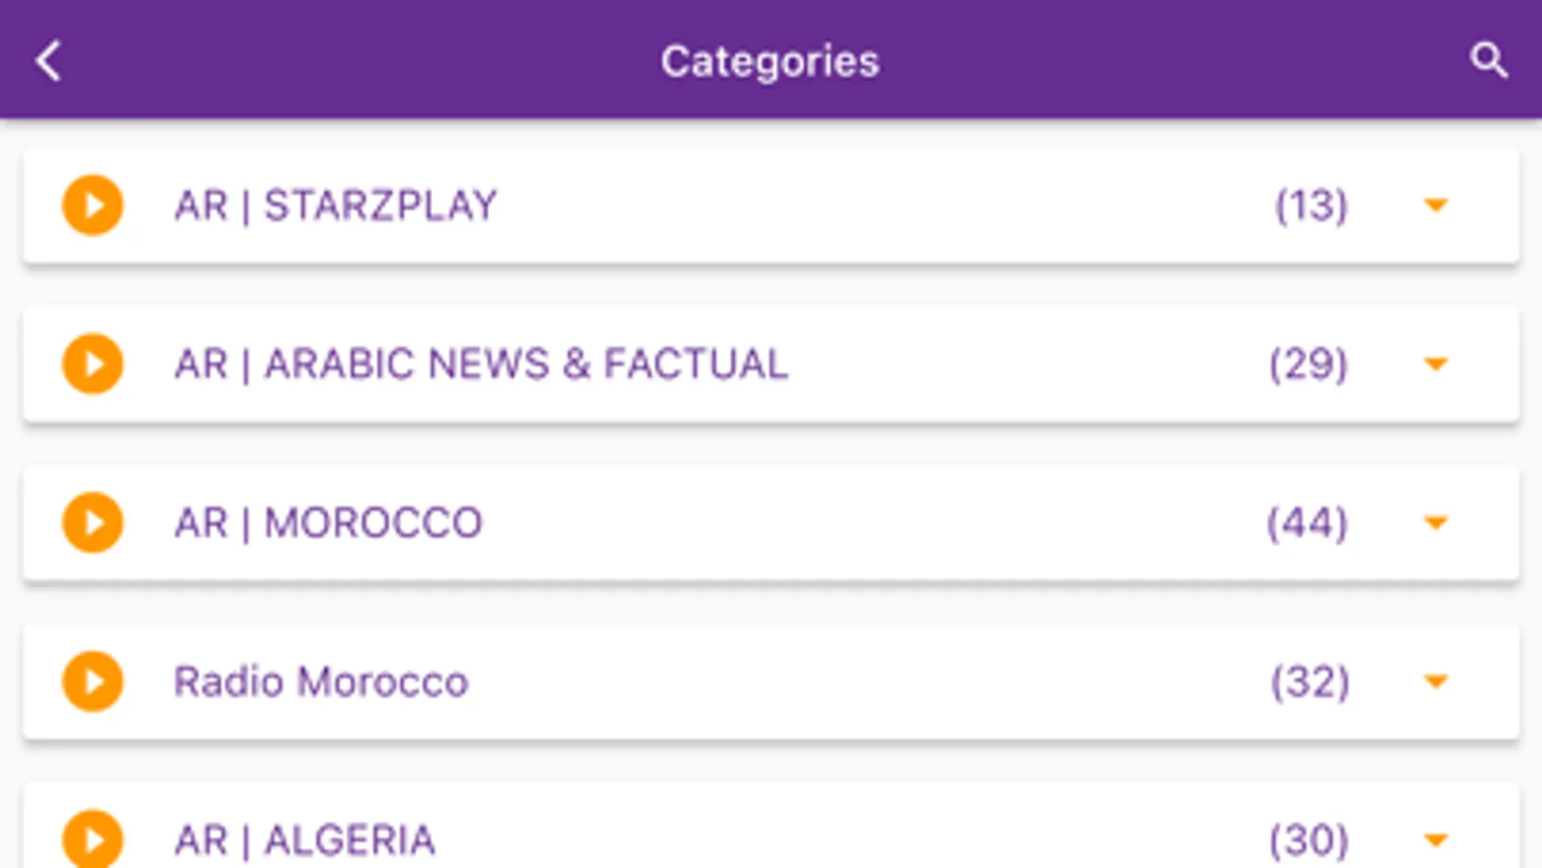The width and height of the screenshot is (1542, 868).
Task: Click the (44) channel count for Morocco
Action: 1307,524
